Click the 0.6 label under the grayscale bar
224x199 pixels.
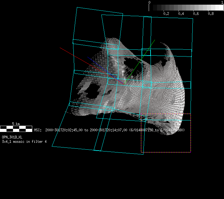point(196,14)
